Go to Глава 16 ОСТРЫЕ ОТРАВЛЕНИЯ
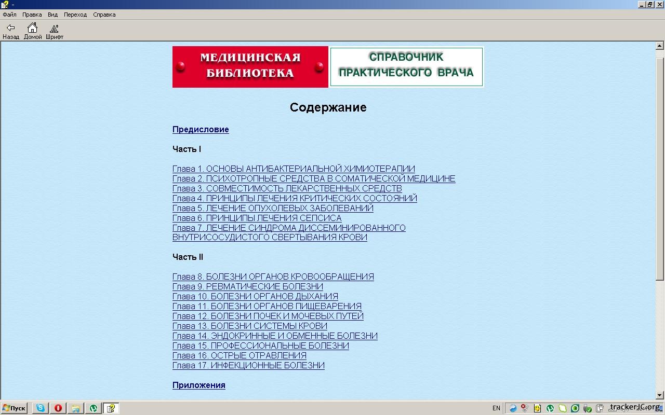Screen dimensions: 665x415 click(x=239, y=356)
